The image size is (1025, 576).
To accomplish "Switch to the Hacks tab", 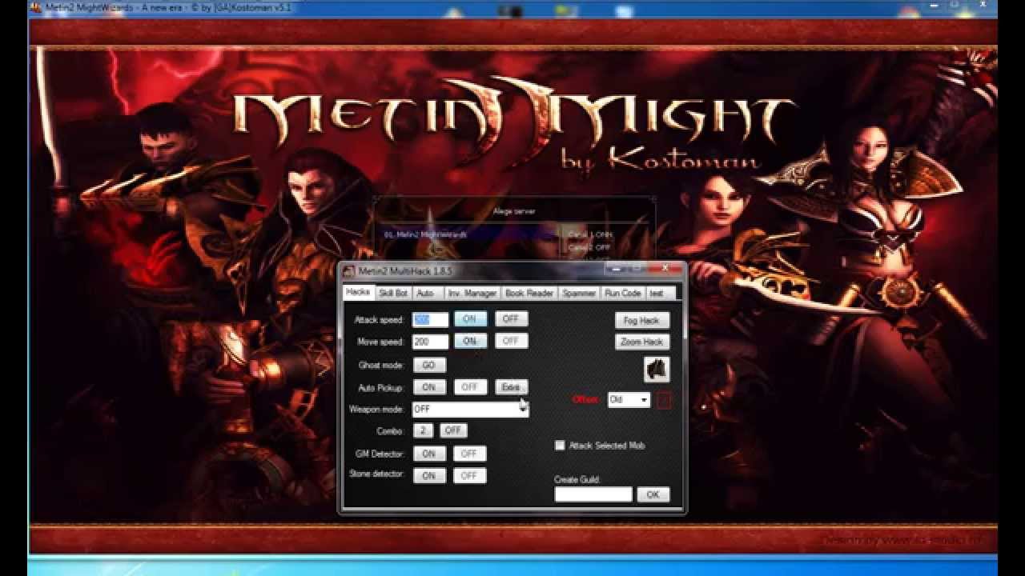I will (x=358, y=293).
